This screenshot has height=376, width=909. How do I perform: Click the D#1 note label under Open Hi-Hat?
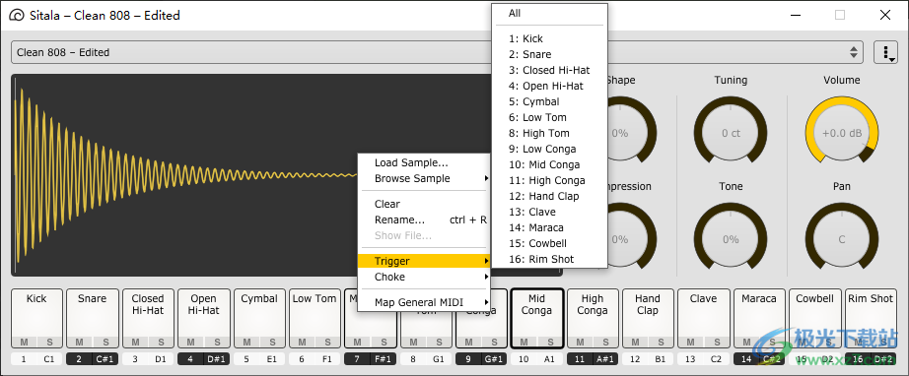216,359
